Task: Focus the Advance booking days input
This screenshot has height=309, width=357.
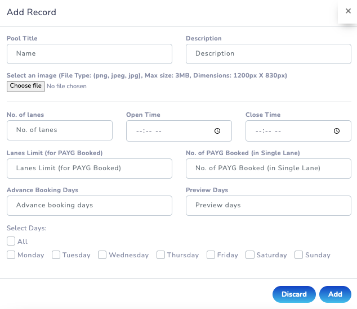Action: [90, 206]
